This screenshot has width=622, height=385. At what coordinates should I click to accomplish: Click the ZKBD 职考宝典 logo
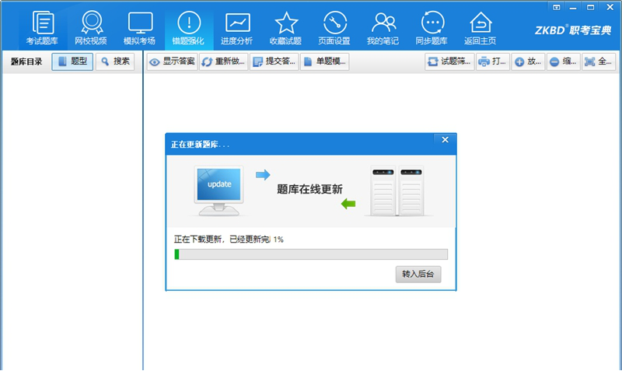(573, 30)
